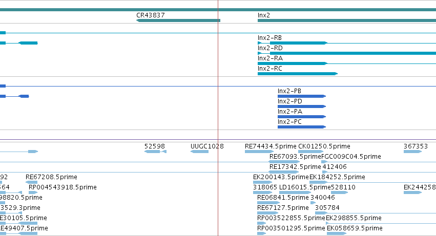Viewport: 436px width, 236px height.
Task: Select the RP004543918.5prime EST label
Action: coord(63,188)
